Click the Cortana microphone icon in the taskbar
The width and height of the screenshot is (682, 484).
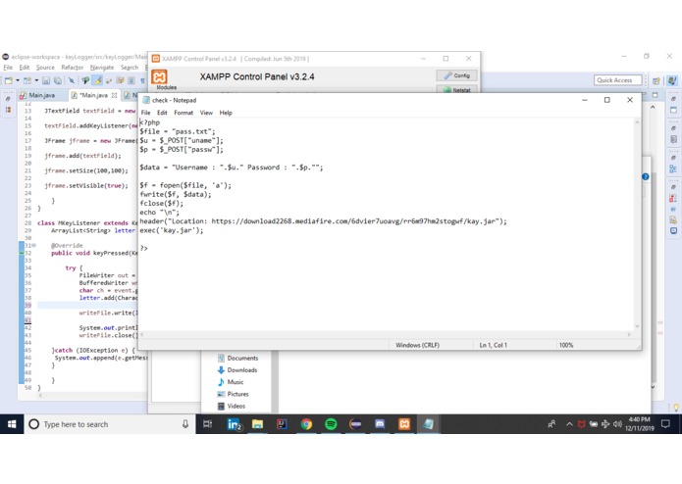pos(185,424)
